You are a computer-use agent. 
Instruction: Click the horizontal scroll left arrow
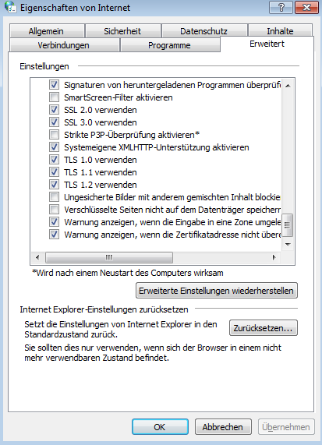pyautogui.click(x=37, y=257)
